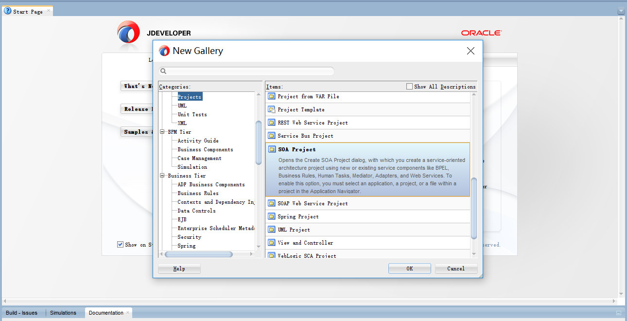Image resolution: width=627 pixels, height=321 pixels.
Task: Enable Show All Descriptions
Action: tap(409, 86)
